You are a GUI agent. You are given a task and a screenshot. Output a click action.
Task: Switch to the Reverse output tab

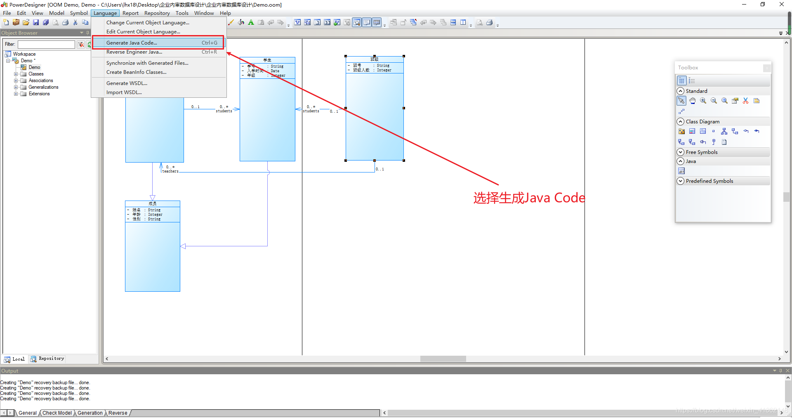click(118, 413)
